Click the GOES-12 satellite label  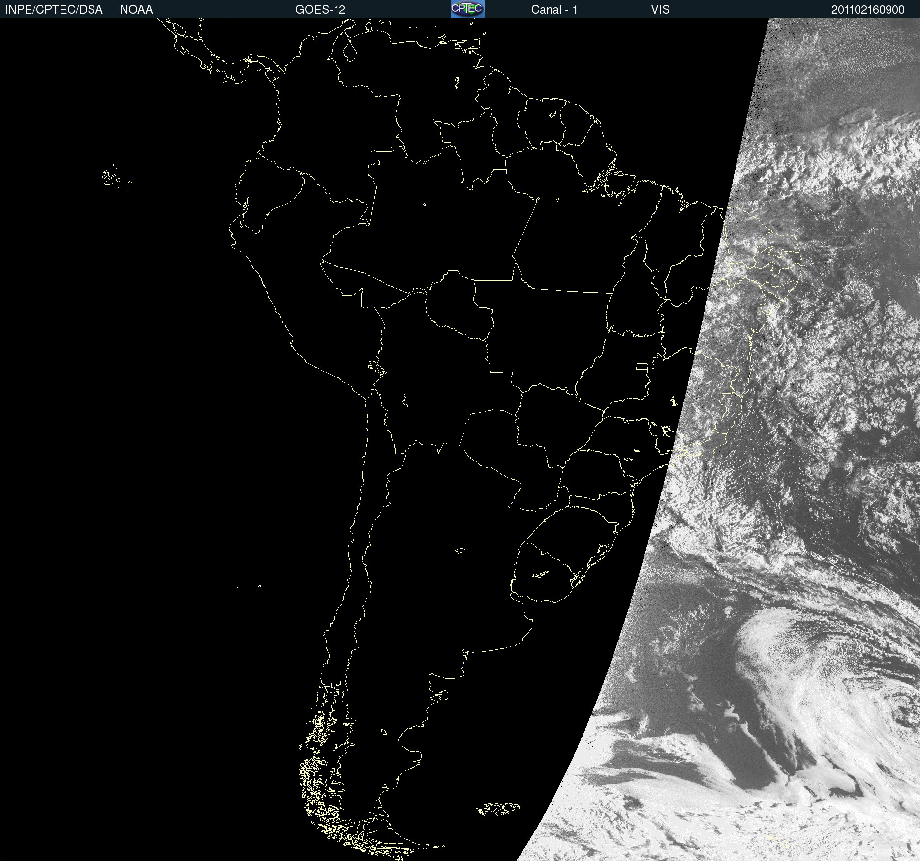[x=320, y=10]
